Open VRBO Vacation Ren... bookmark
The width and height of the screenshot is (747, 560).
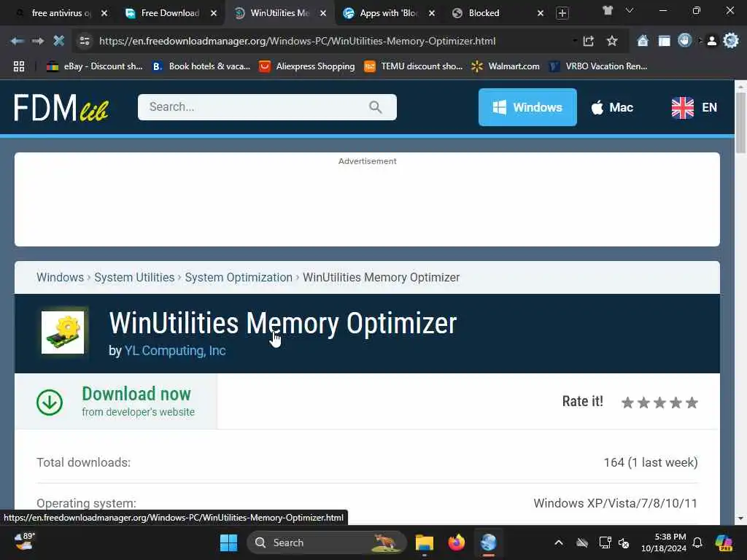pyautogui.click(x=598, y=66)
